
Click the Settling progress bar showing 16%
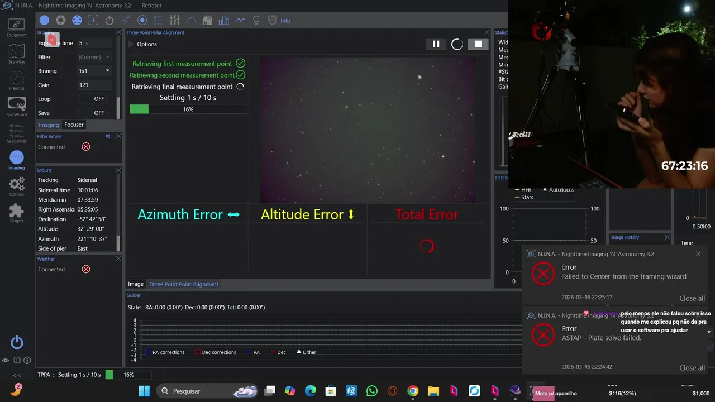188,109
